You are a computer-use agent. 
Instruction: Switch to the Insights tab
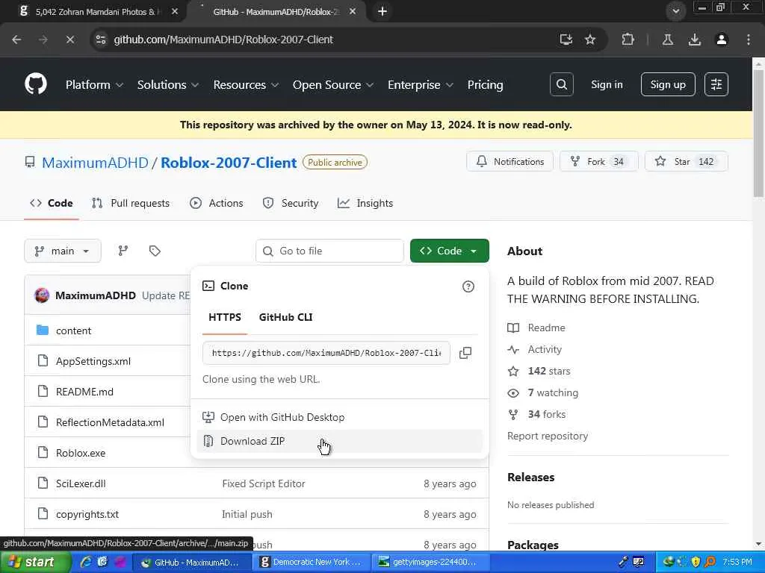[365, 203]
